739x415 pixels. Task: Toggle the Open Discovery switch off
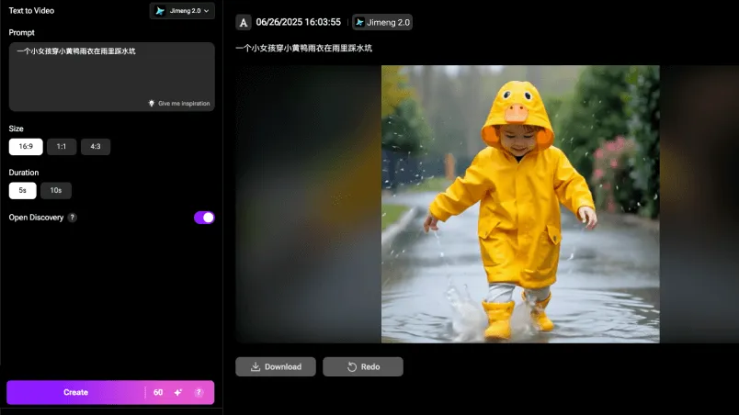(204, 218)
